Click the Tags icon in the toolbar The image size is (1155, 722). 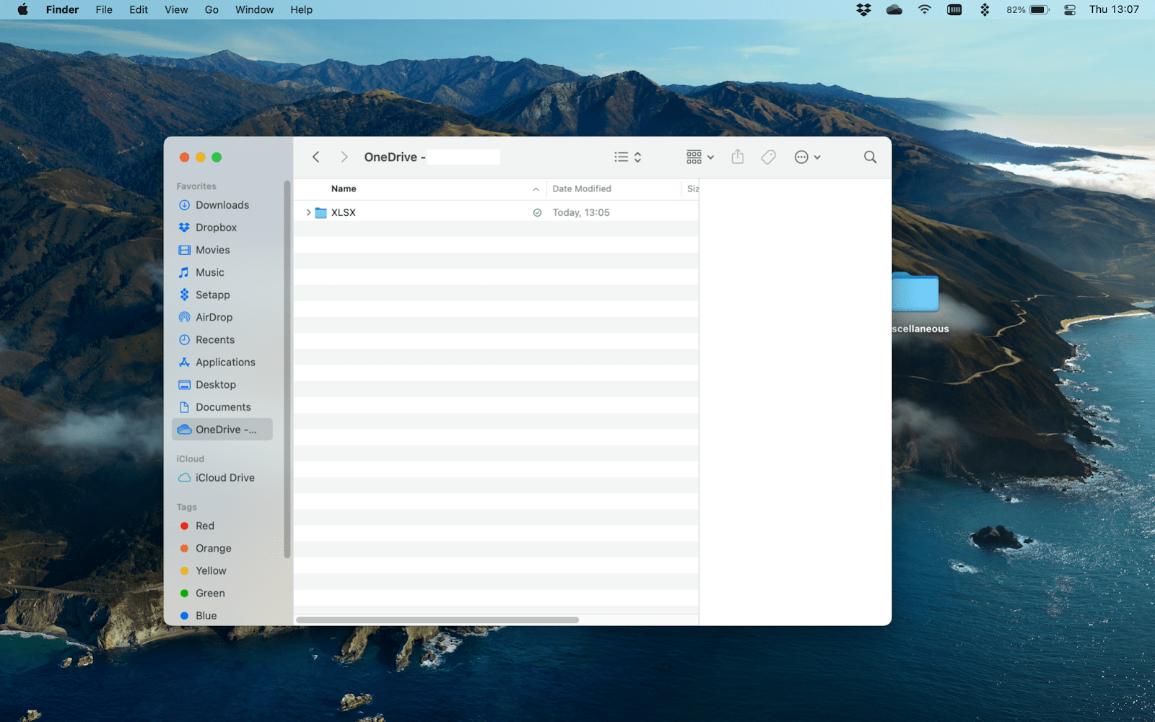click(767, 157)
